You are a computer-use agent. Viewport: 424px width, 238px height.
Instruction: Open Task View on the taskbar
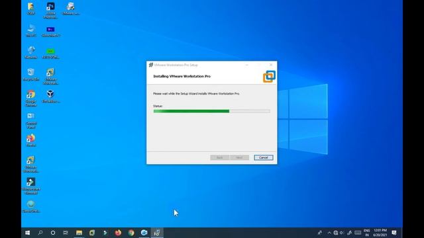click(x=66, y=233)
